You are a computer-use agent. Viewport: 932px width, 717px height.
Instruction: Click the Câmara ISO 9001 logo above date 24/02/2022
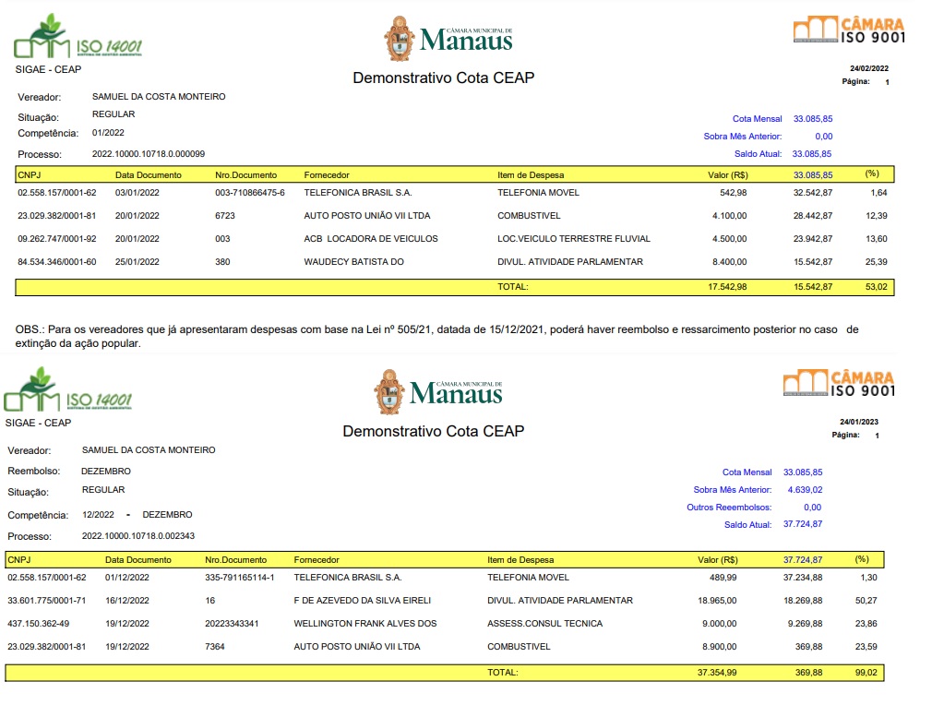849,30
